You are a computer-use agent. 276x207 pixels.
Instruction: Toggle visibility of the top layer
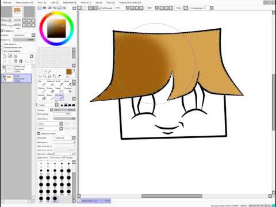point(3,67)
